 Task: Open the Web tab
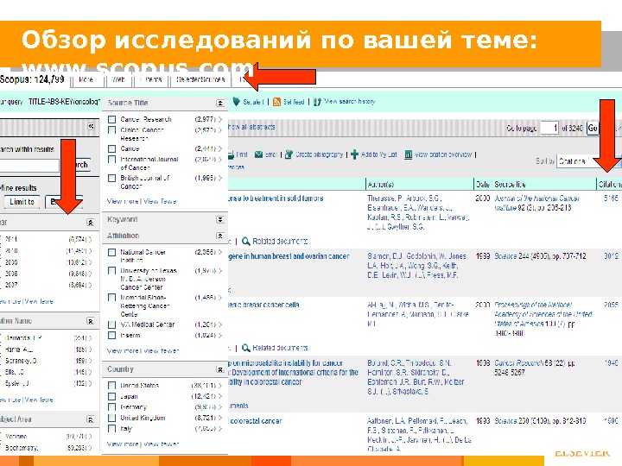118,79
